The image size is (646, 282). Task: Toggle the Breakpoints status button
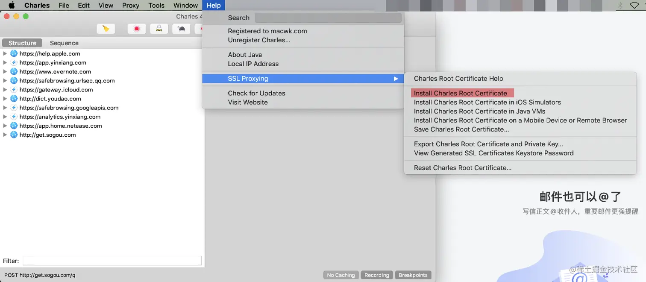(x=413, y=275)
